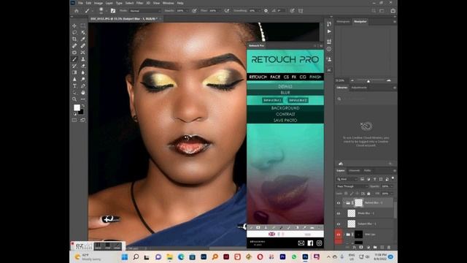This screenshot has width=467, height=263.
Task: Click SAVE PHOTO in Retouch Pro panel
Action: pyautogui.click(x=285, y=120)
